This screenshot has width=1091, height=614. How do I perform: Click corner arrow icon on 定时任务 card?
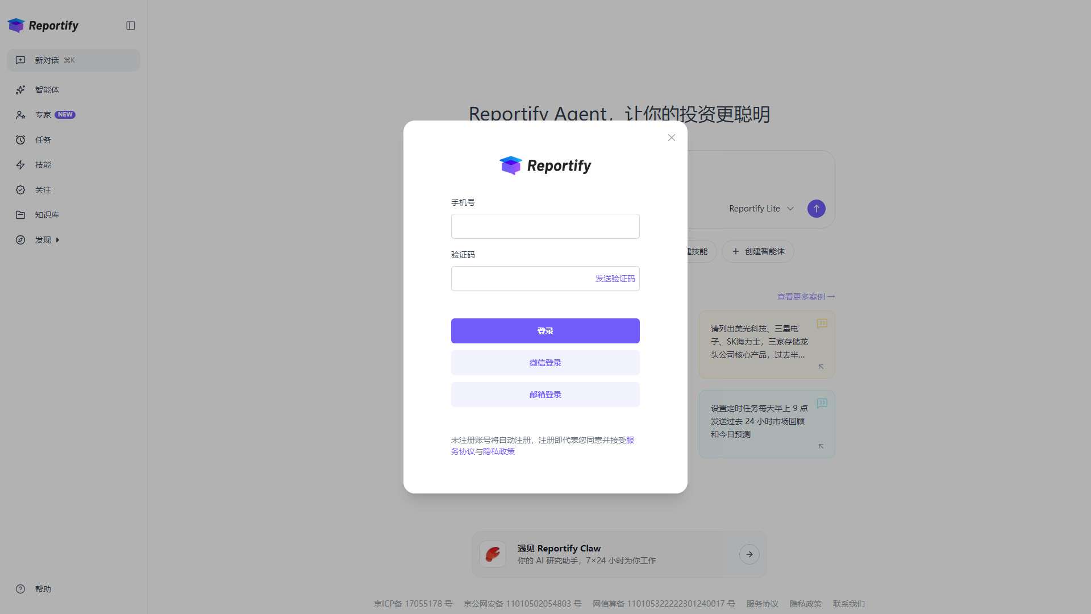pos(821,446)
